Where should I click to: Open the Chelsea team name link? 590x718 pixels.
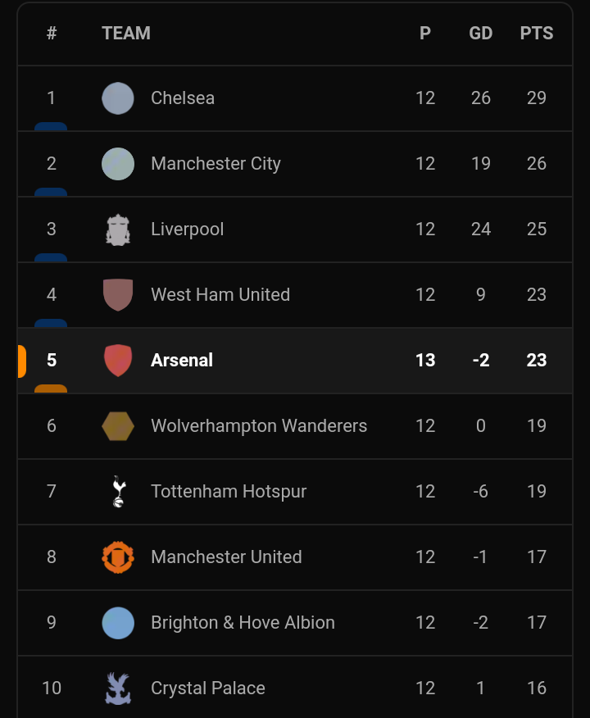[183, 98]
